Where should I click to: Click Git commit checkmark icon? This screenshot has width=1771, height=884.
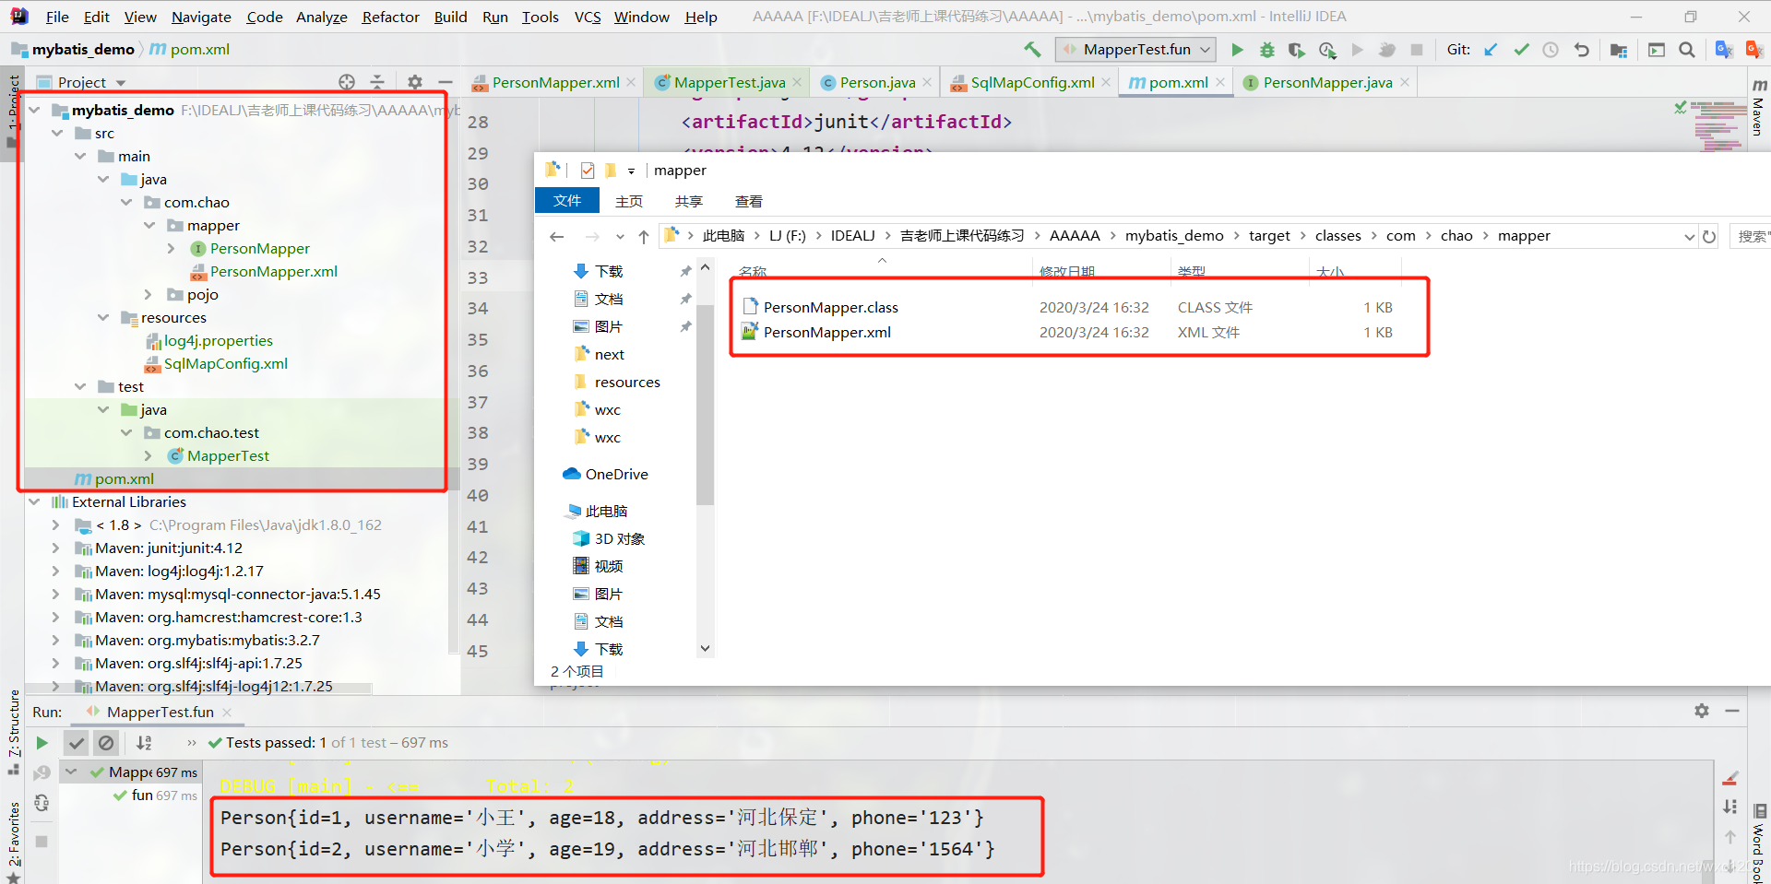coord(1521,50)
